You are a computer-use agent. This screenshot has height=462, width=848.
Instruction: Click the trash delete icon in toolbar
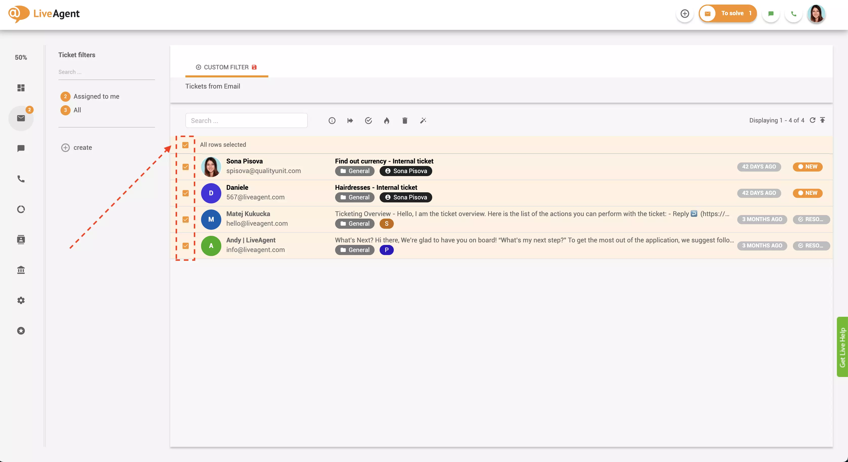(405, 120)
